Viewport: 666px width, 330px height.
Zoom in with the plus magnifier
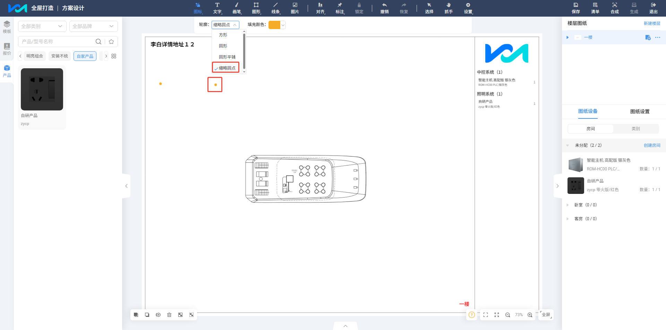(x=530, y=315)
